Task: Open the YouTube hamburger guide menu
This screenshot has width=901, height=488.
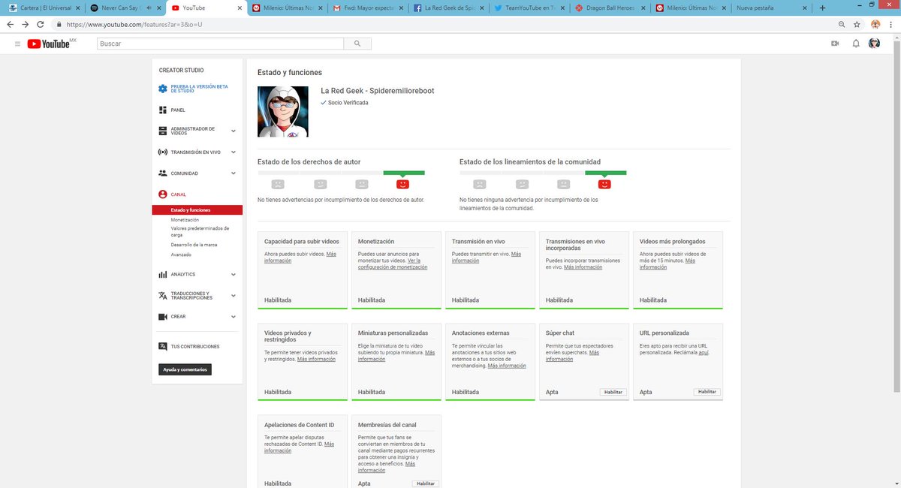Action: (17, 44)
